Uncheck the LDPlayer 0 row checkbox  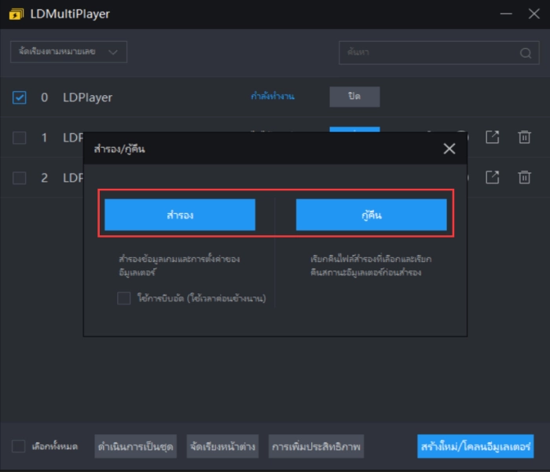click(20, 98)
